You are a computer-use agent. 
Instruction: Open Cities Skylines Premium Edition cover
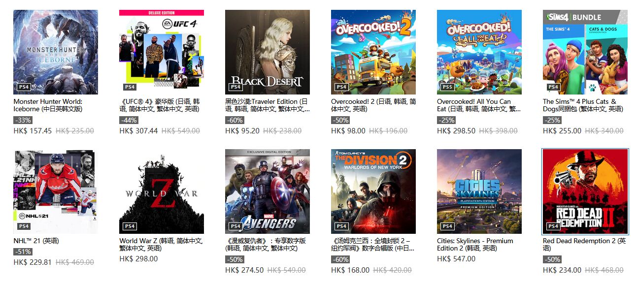tap(479, 191)
